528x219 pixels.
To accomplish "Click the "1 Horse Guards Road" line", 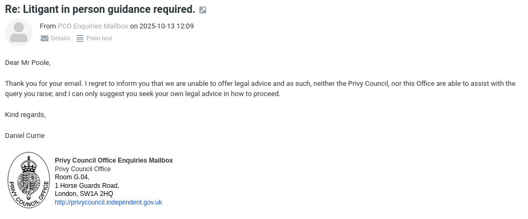I will pos(87,186).
